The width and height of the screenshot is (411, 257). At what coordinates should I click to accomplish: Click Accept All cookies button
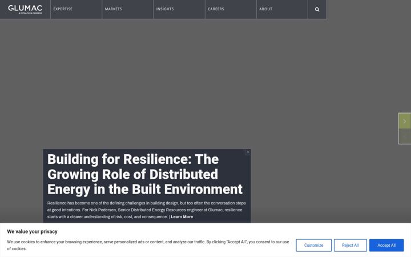pos(386,245)
